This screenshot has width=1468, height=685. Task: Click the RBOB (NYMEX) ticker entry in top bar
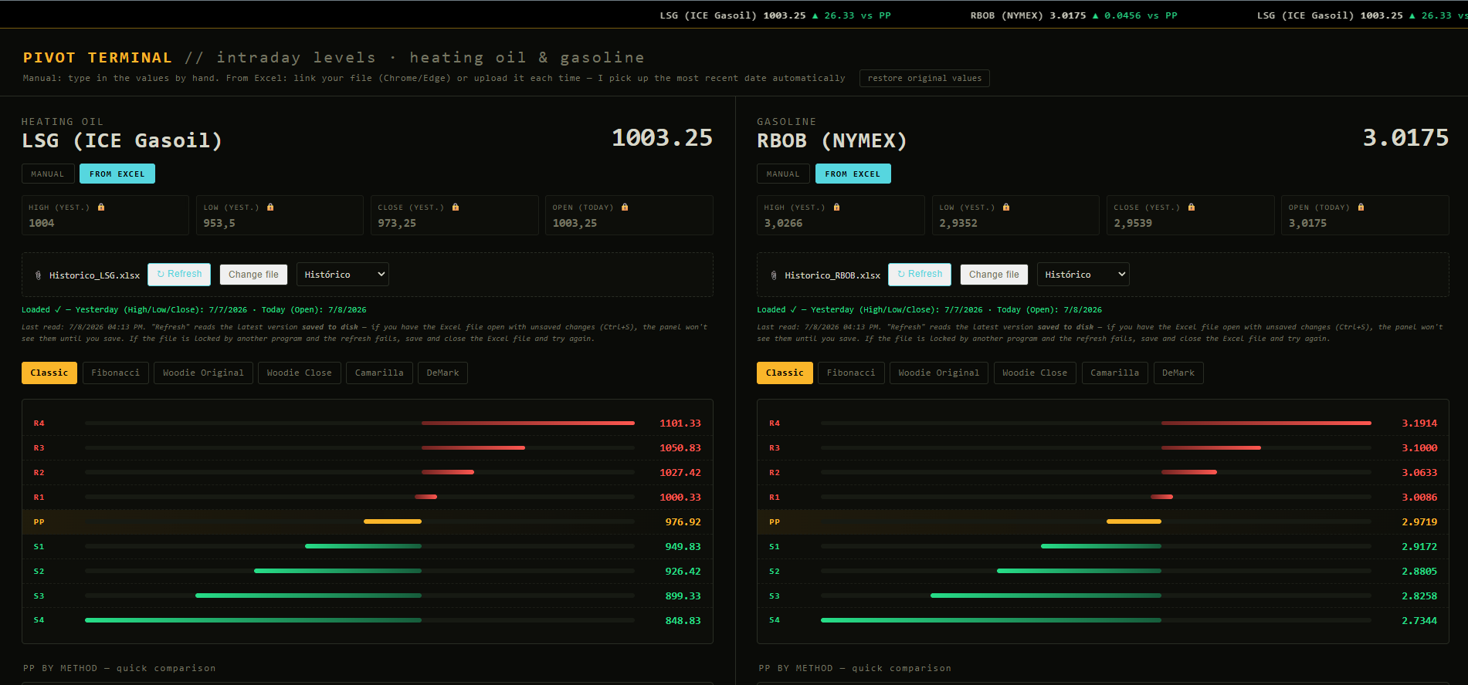click(x=1074, y=15)
